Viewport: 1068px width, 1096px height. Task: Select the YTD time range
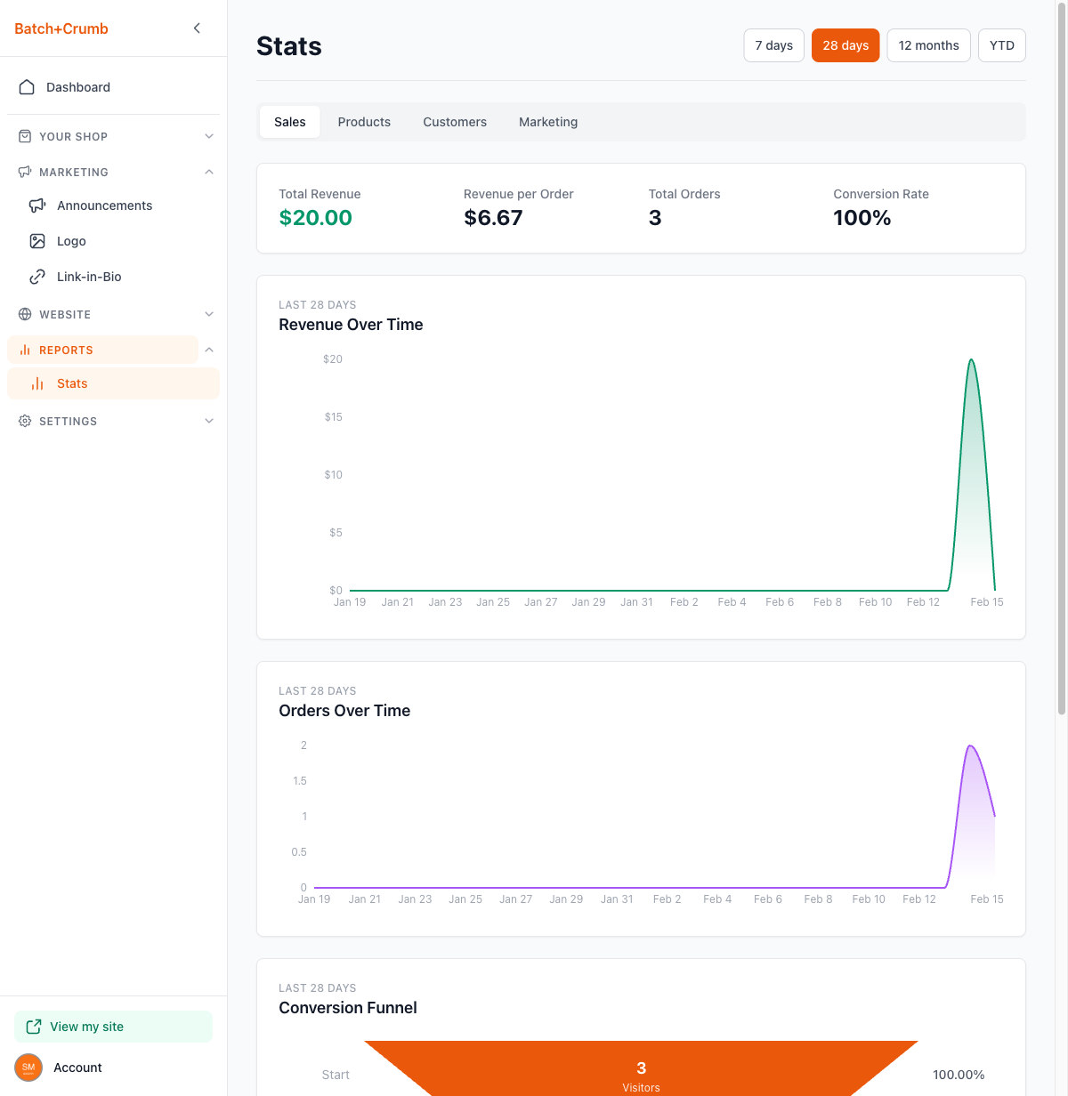coord(1001,45)
